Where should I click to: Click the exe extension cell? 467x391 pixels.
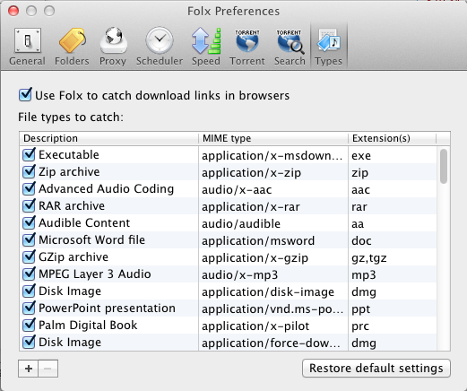click(393, 155)
